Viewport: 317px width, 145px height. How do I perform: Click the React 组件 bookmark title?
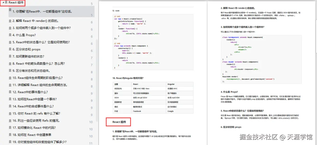pos(16,2)
